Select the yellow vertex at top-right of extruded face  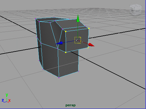tap(89, 28)
